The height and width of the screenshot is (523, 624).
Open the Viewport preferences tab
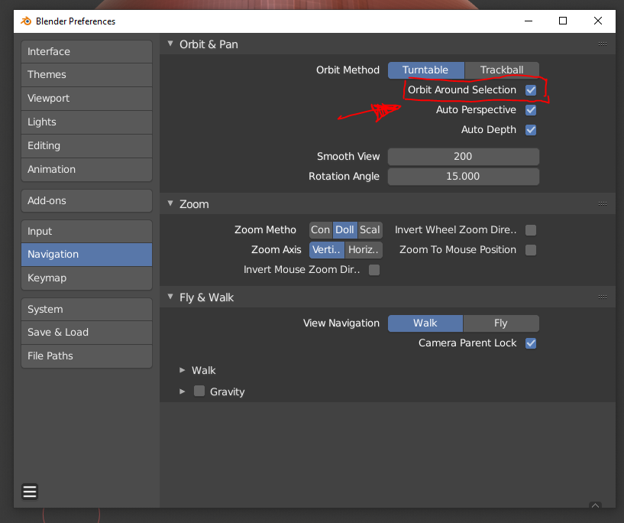pos(87,99)
